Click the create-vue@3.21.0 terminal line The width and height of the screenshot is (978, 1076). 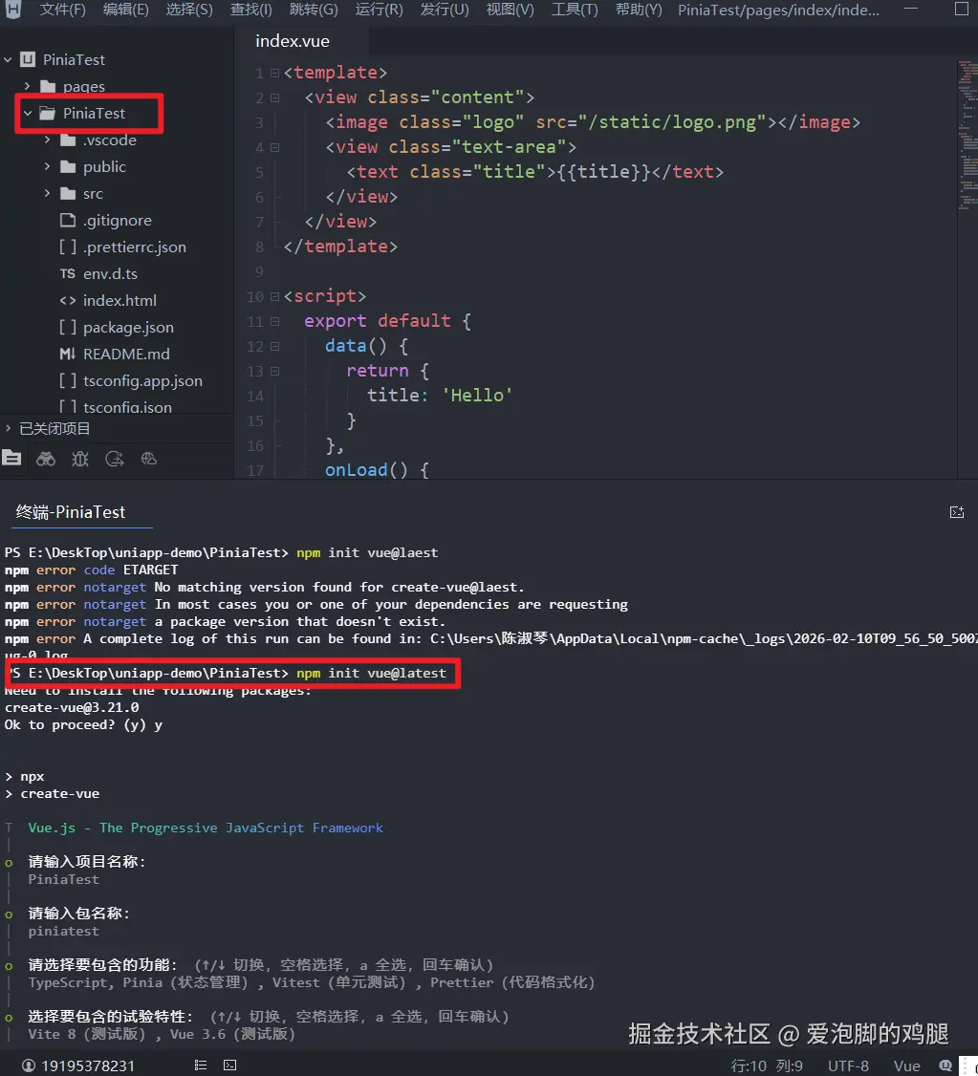pyautogui.click(x=72, y=707)
